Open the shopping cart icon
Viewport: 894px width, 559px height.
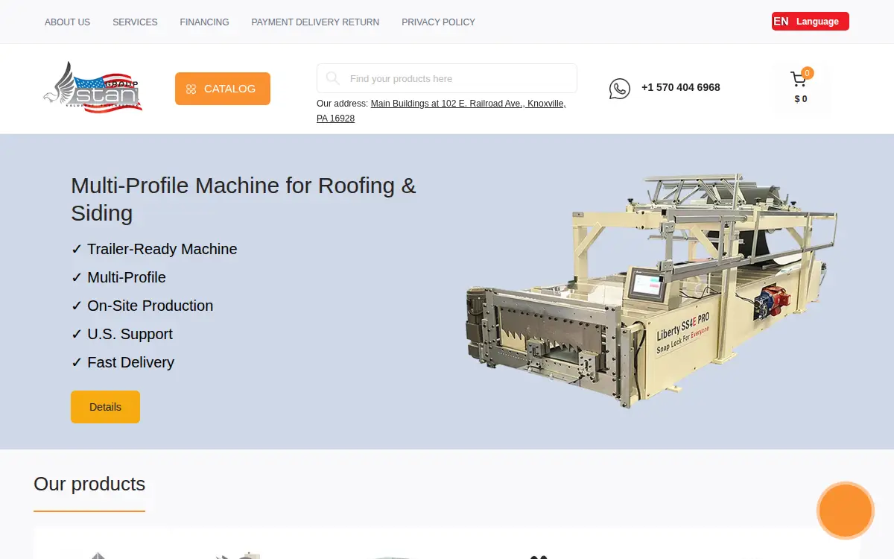(799, 79)
